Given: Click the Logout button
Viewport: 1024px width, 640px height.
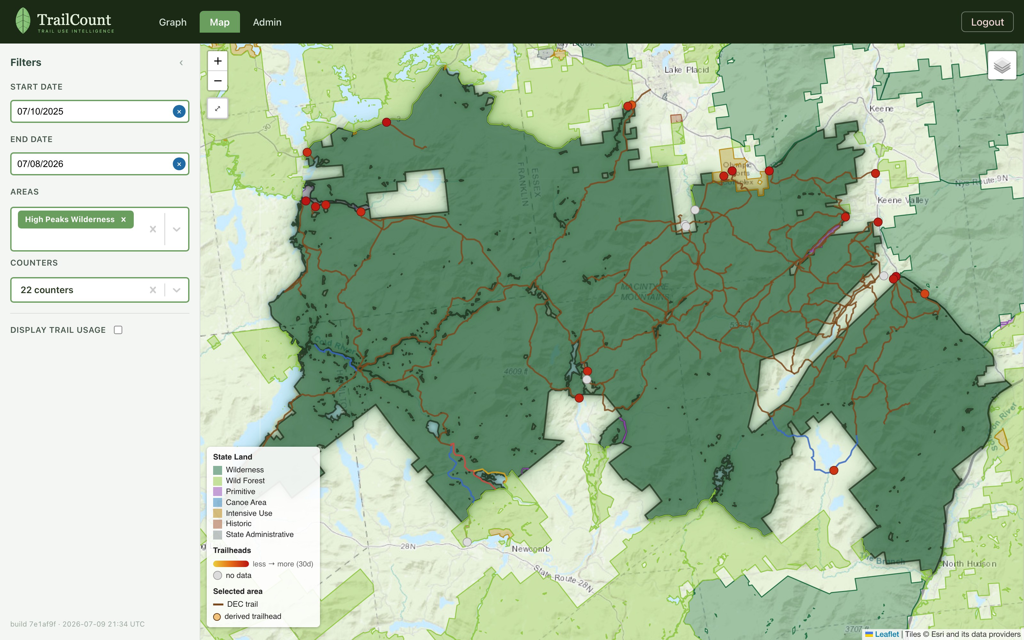Looking at the screenshot, I should click(x=987, y=22).
